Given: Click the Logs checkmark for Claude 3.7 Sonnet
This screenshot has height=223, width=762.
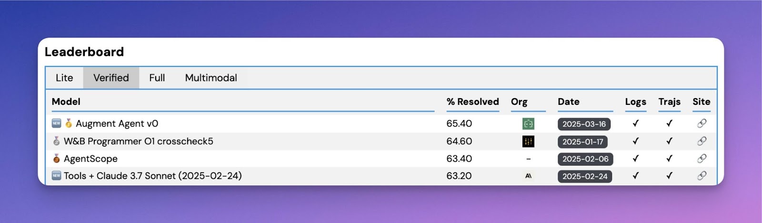Looking at the screenshot, I should pos(635,176).
